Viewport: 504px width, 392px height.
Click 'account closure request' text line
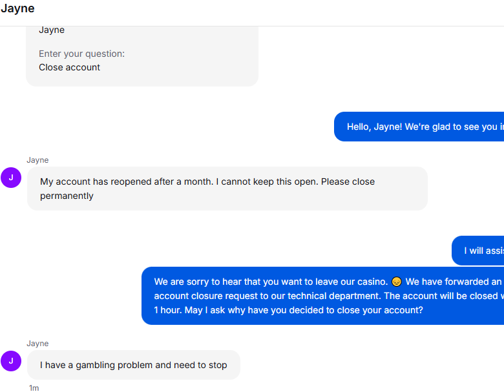tap(329, 296)
